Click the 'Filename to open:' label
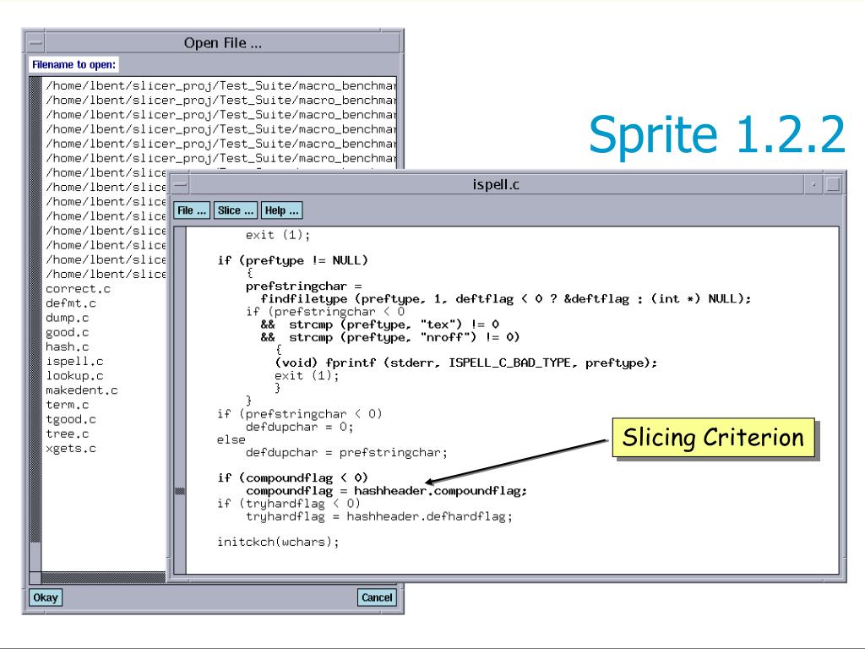Image resolution: width=865 pixels, height=649 pixels. point(74,64)
